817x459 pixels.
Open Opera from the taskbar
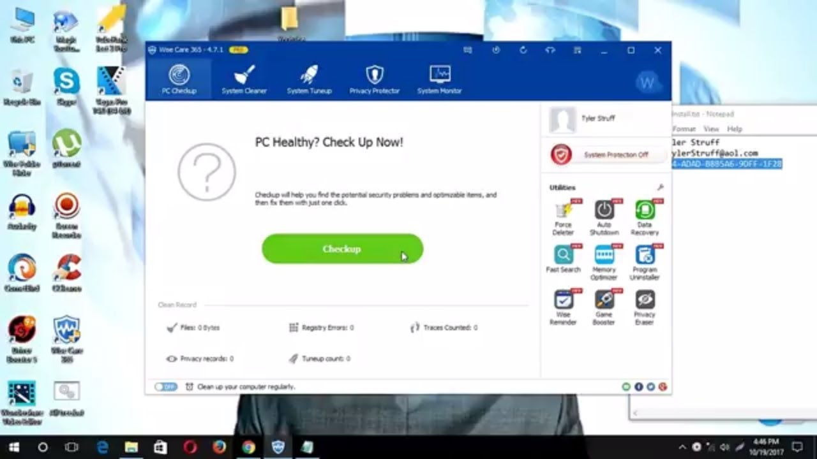tap(190, 447)
